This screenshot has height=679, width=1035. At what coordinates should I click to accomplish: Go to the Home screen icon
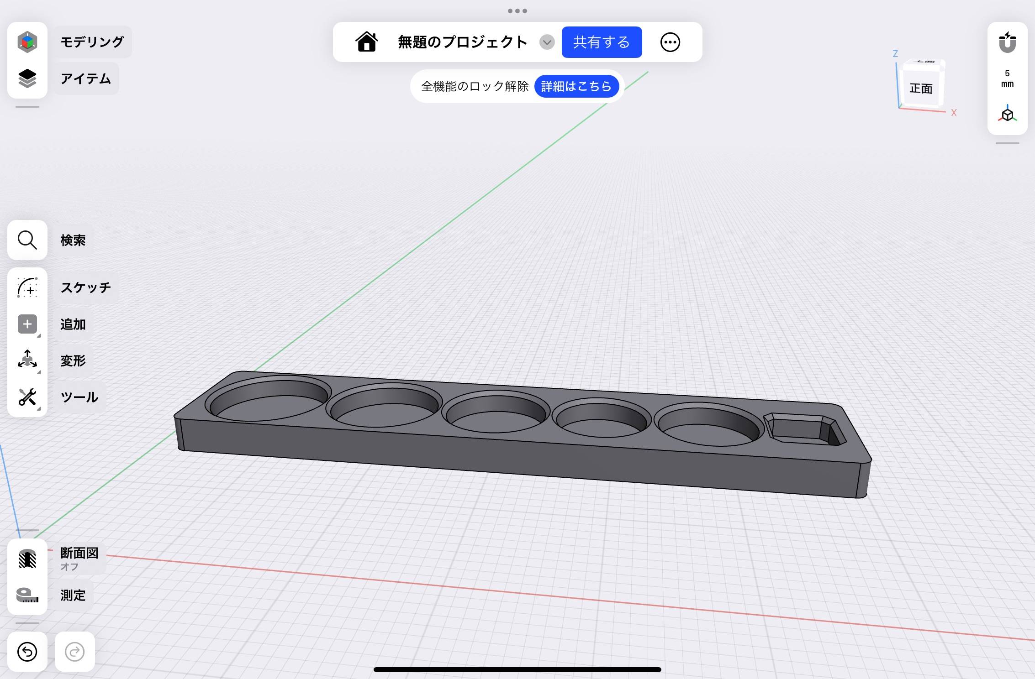367,42
